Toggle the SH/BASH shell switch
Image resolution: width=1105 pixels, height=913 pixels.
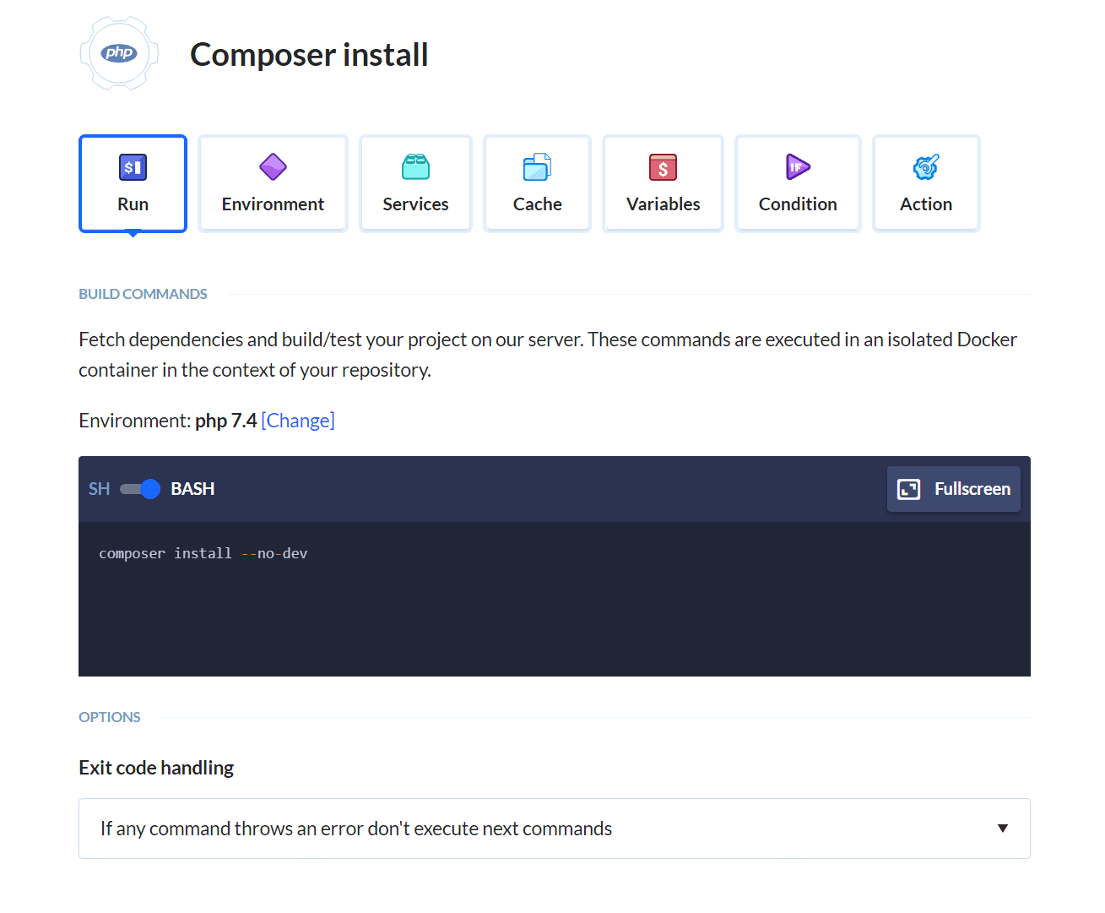(x=140, y=489)
